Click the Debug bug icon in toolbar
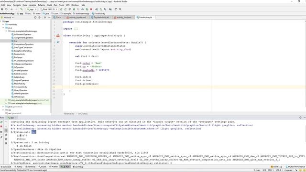This screenshot has width=306, height=172. point(74,9)
